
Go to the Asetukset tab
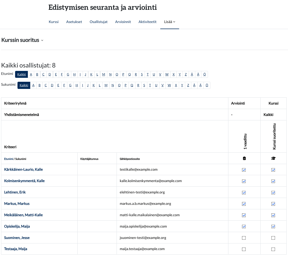pos(74,22)
